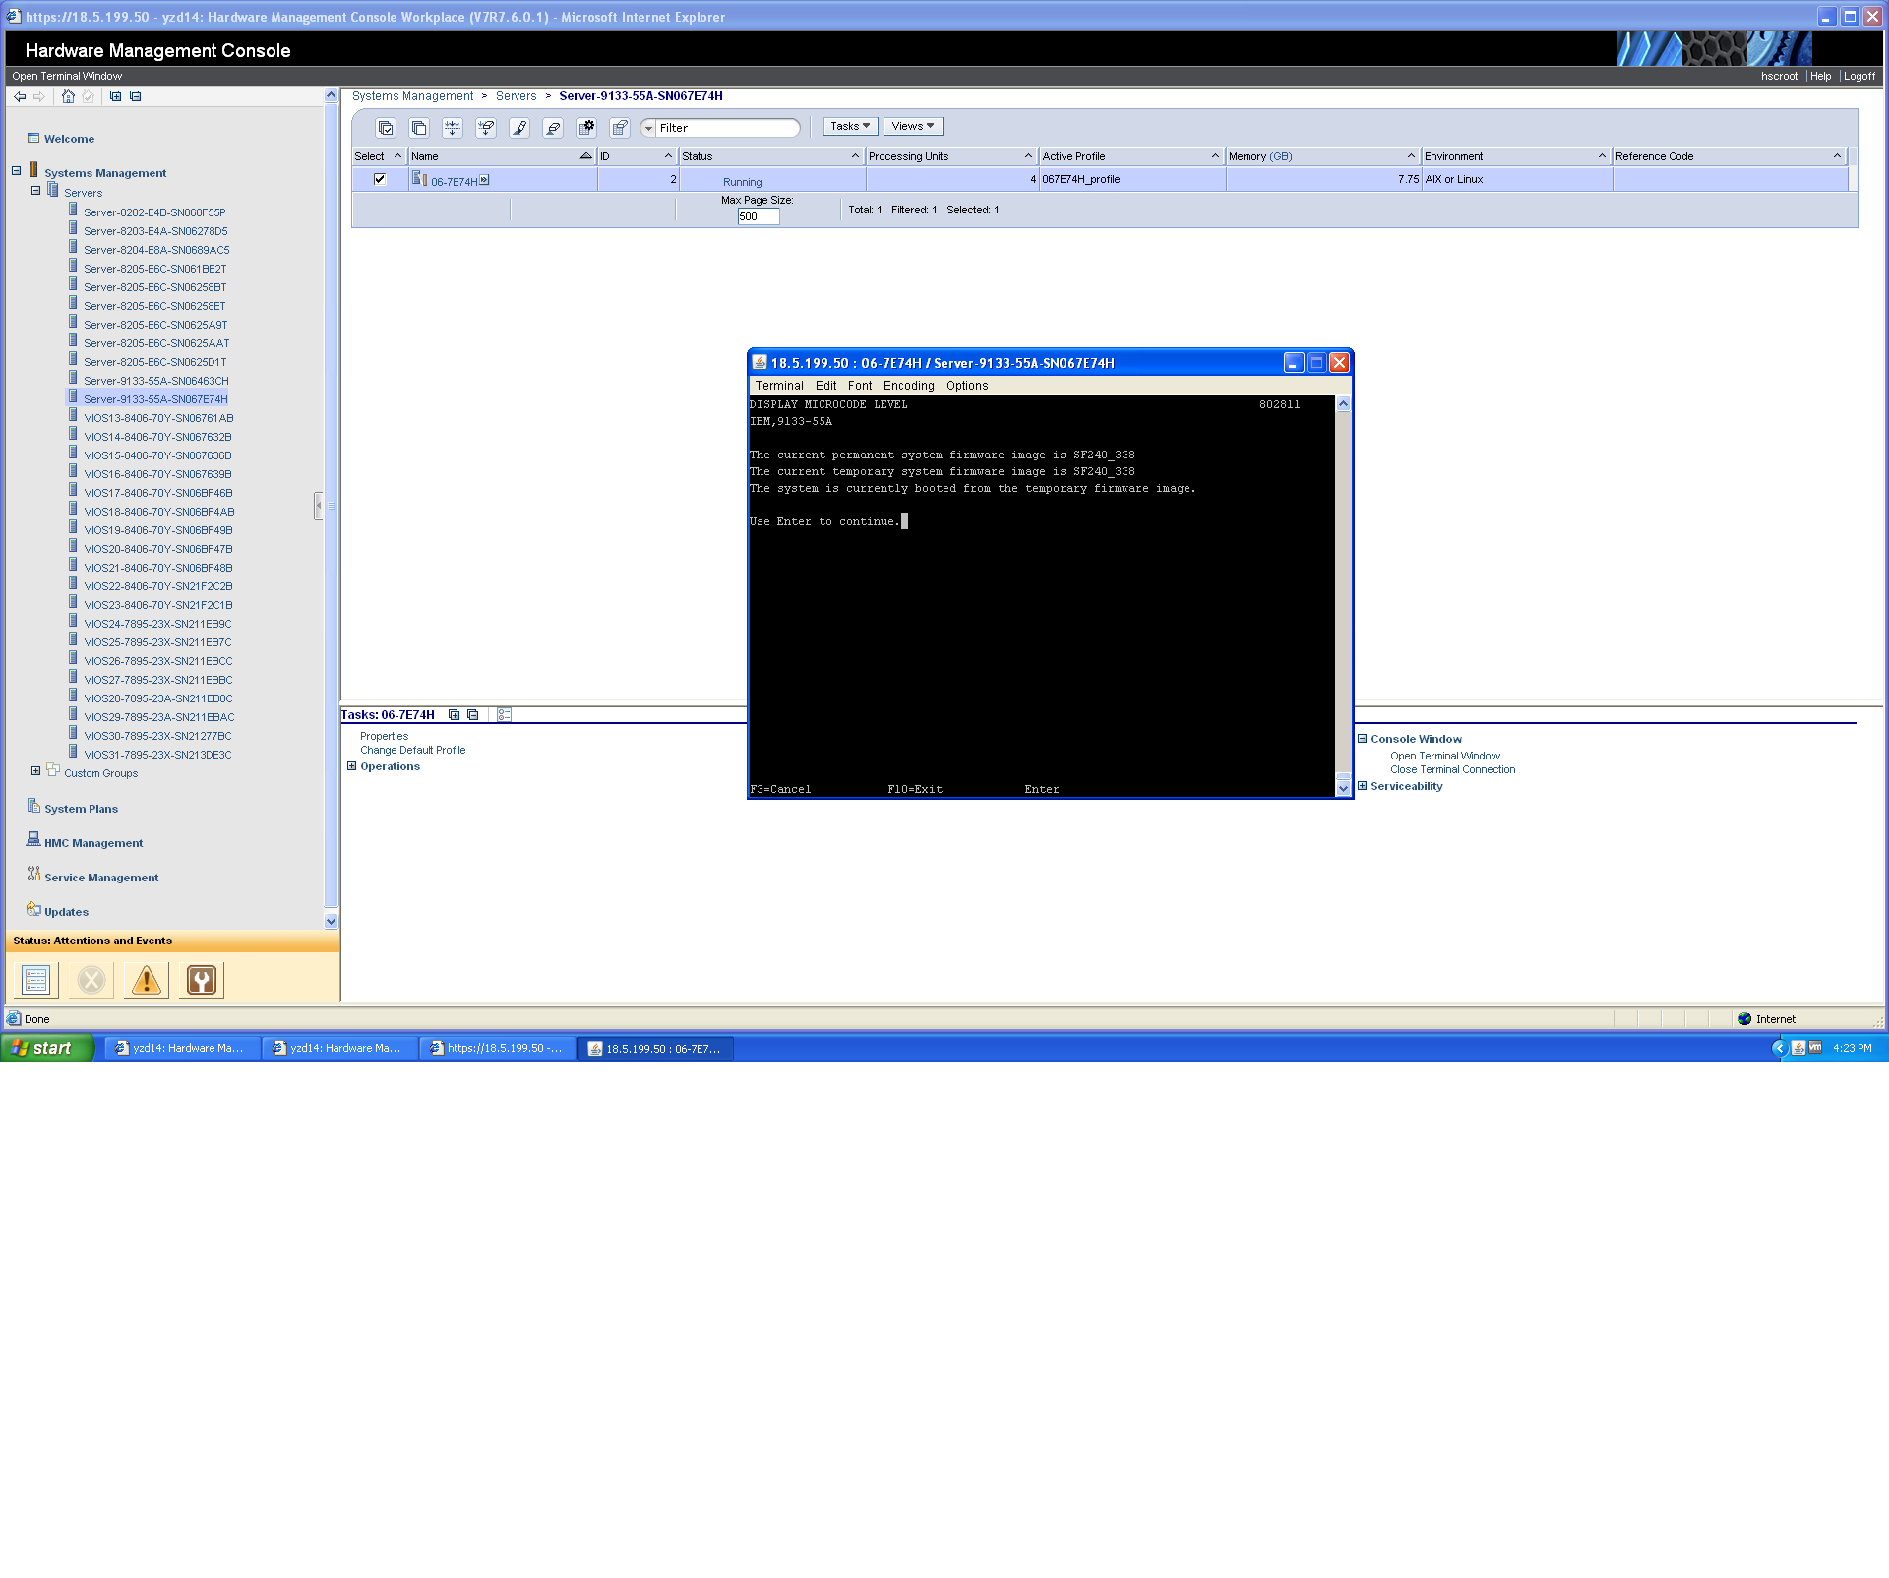This screenshot has height=1578, width=1889.
Task: Open the Tasks dropdown button
Action: pyautogui.click(x=850, y=126)
